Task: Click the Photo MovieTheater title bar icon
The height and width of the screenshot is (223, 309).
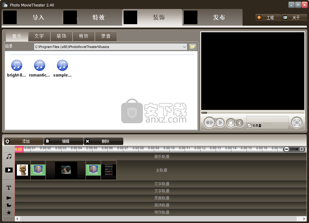Action: pos(5,5)
